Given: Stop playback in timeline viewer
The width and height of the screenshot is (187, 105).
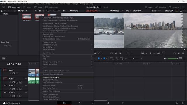Looking at the screenshot, I should pyautogui.click(x=150, y=53).
